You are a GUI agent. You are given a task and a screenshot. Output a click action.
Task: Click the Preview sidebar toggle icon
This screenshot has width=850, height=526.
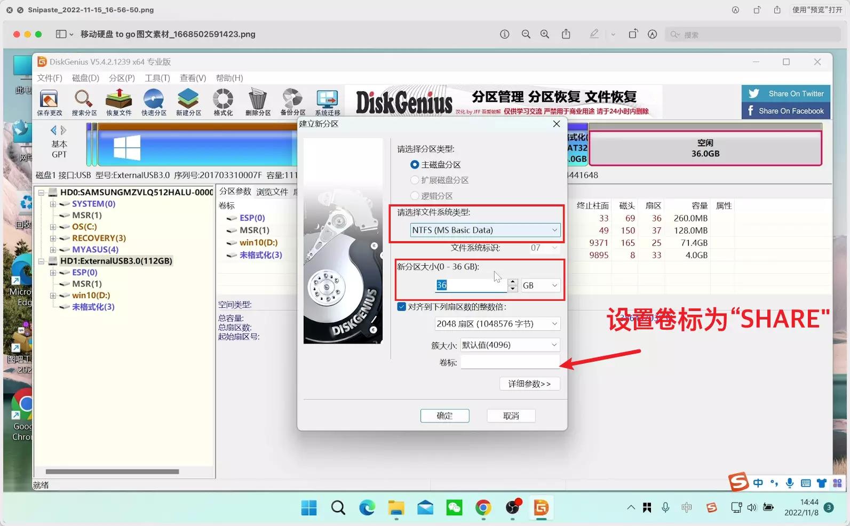click(61, 34)
